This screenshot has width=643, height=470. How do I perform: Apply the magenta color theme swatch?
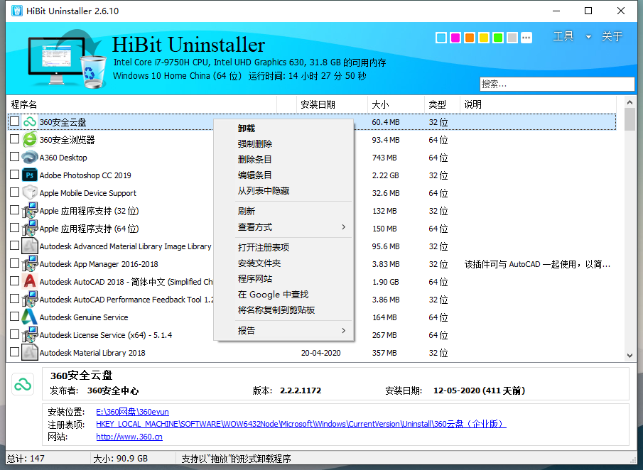455,38
